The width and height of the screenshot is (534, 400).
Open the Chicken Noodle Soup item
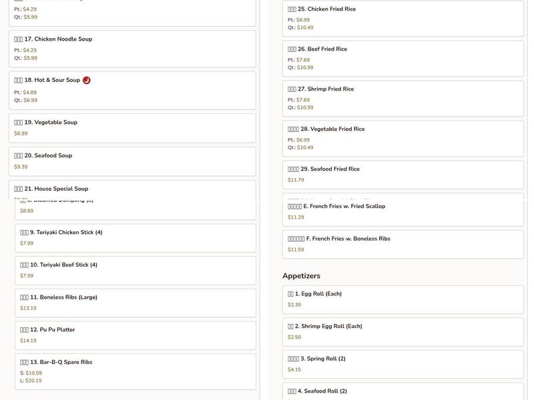tap(132, 49)
